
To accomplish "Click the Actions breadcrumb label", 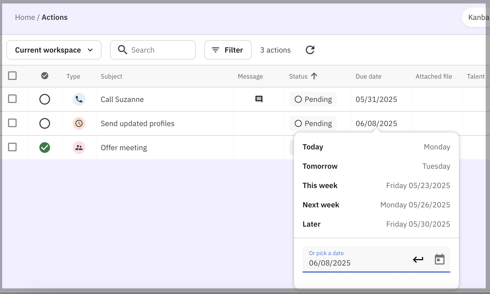I will coord(55,17).
